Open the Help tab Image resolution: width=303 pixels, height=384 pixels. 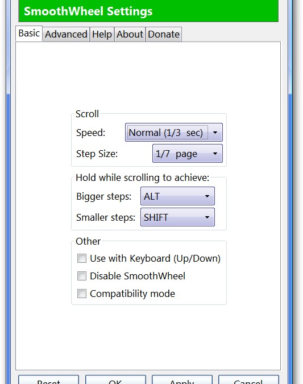click(102, 34)
